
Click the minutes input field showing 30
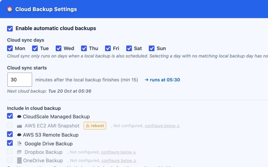pos(20,80)
